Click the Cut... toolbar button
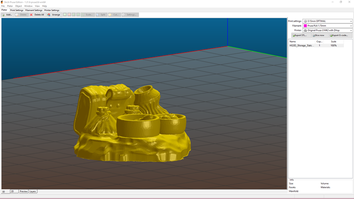Screen dimensions: 354x199 [x=114, y=15]
